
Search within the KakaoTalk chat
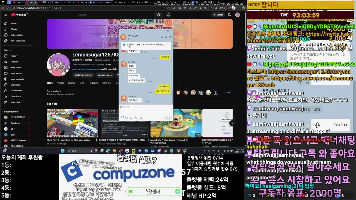point(162,37)
